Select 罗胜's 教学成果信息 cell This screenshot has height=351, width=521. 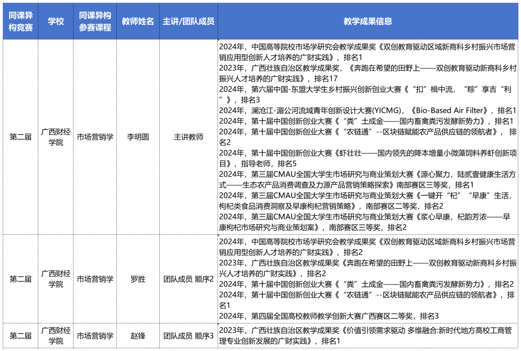click(x=368, y=279)
